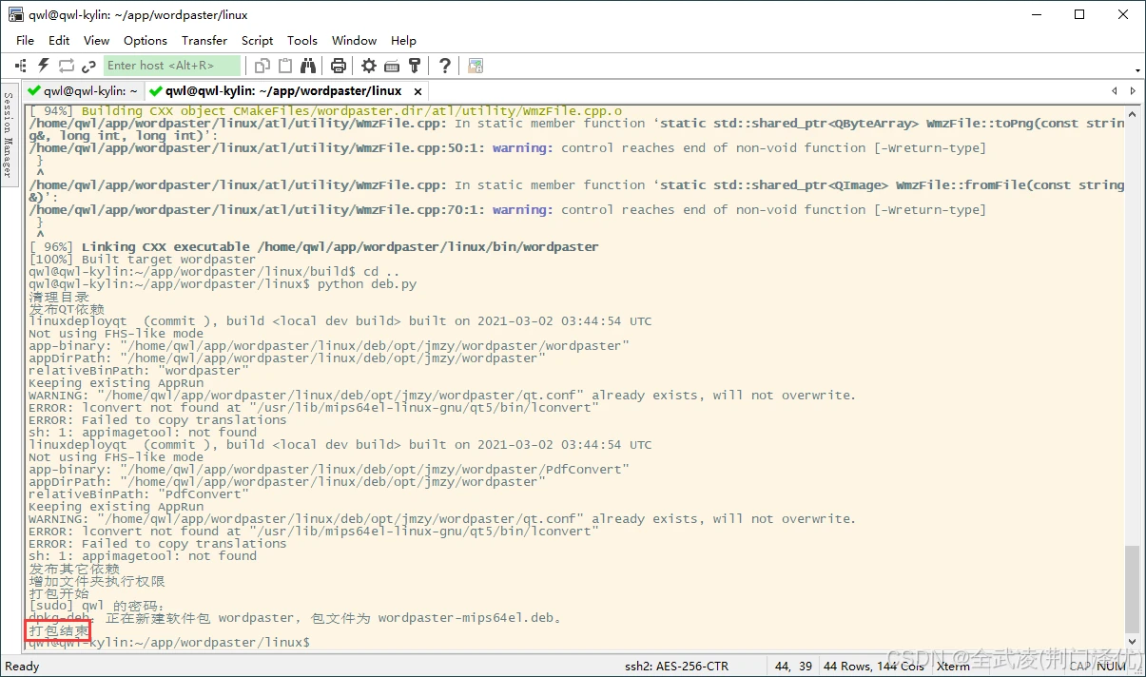Click the Help question mark icon
The width and height of the screenshot is (1146, 677).
[445, 66]
